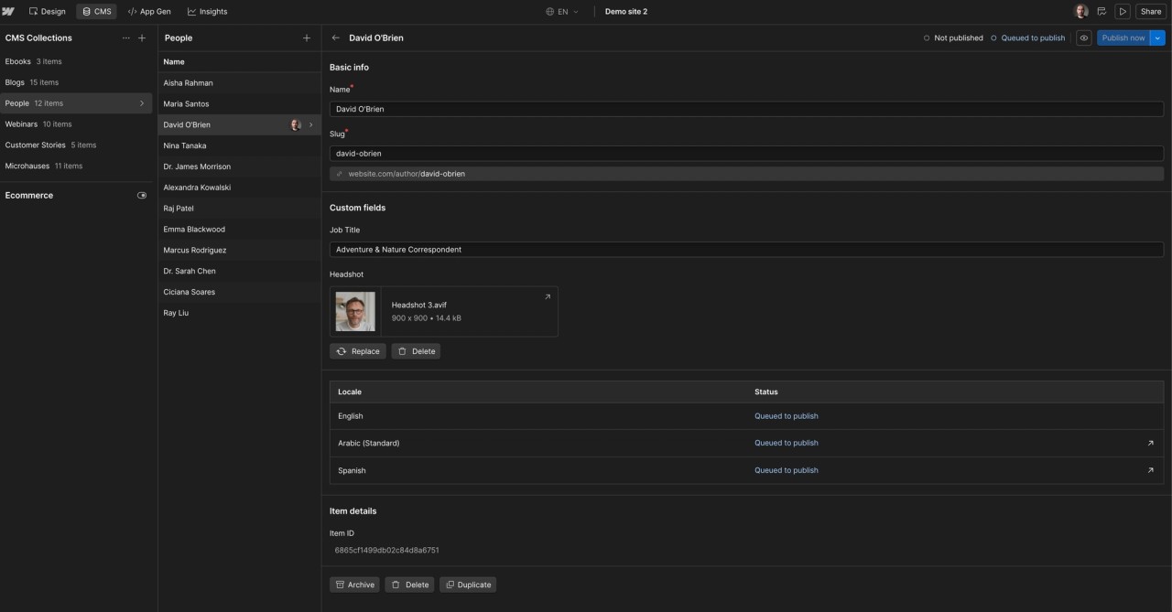Open the App Gen tab
Image resolution: width=1172 pixels, height=612 pixels.
149,12
